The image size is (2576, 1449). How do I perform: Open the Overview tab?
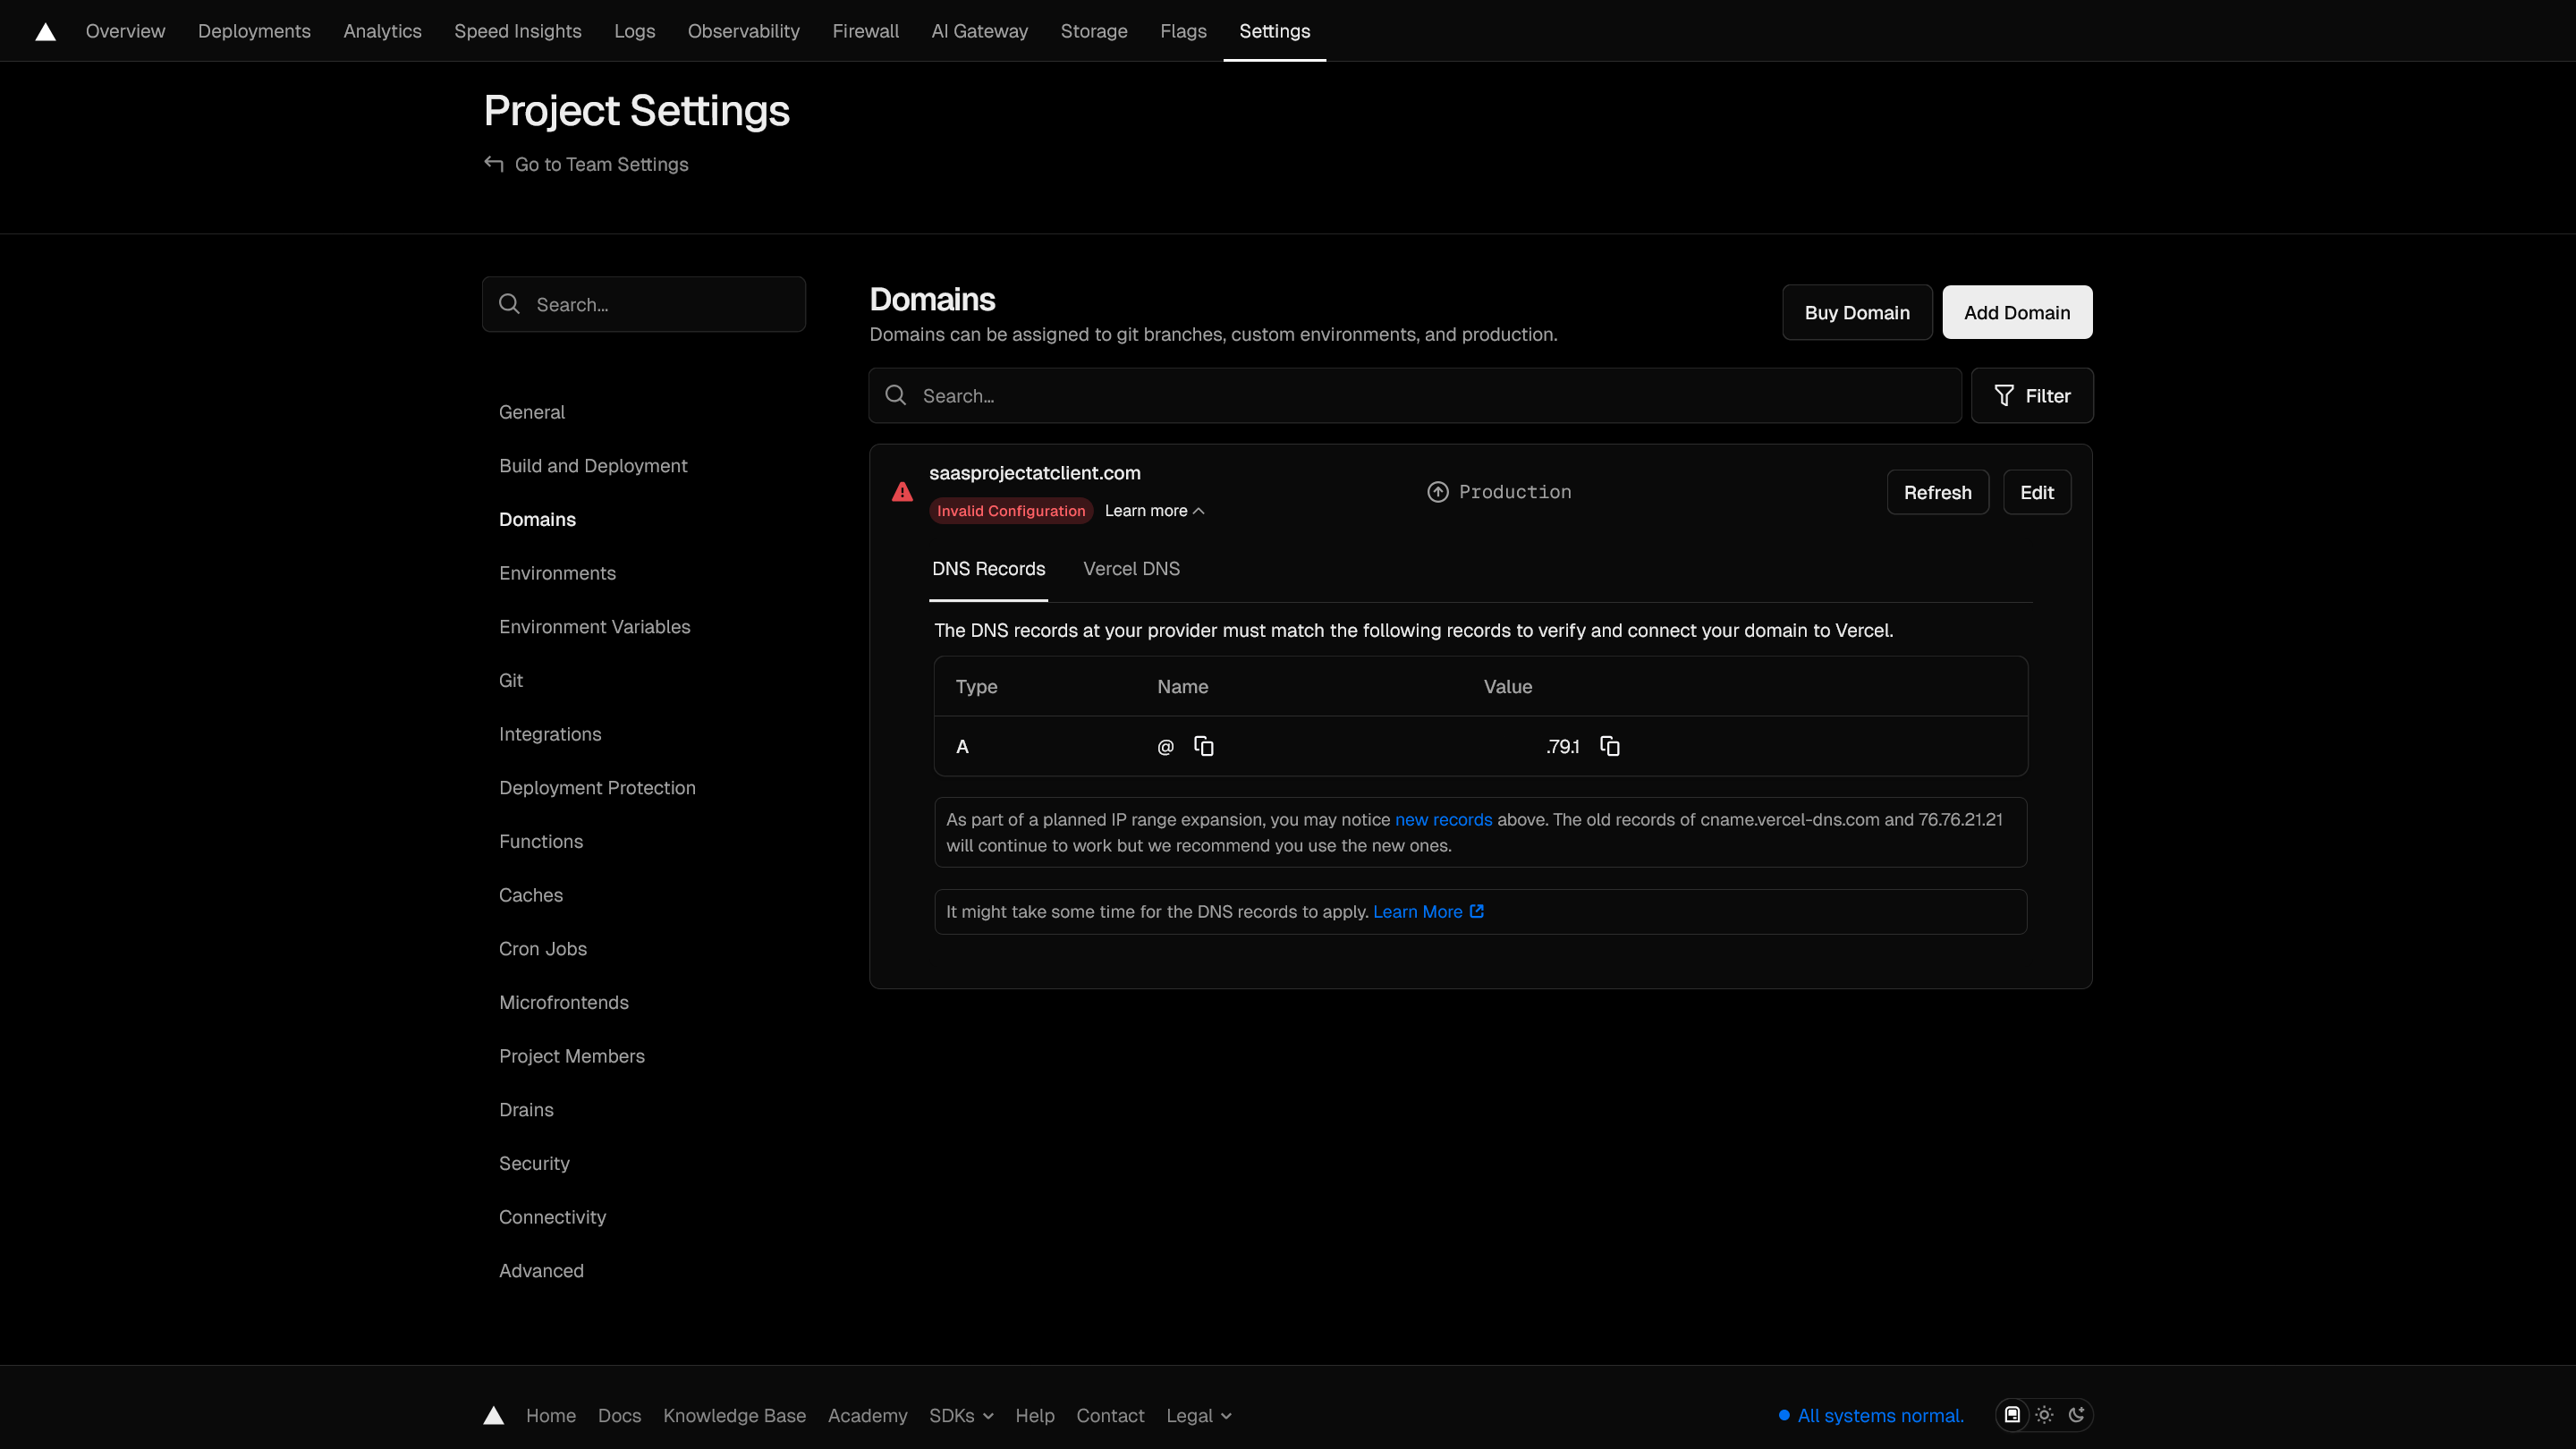pos(125,31)
